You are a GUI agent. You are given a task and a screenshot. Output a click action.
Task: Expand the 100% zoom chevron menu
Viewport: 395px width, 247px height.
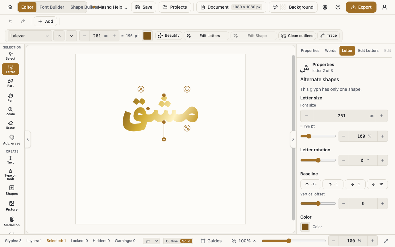255,241
